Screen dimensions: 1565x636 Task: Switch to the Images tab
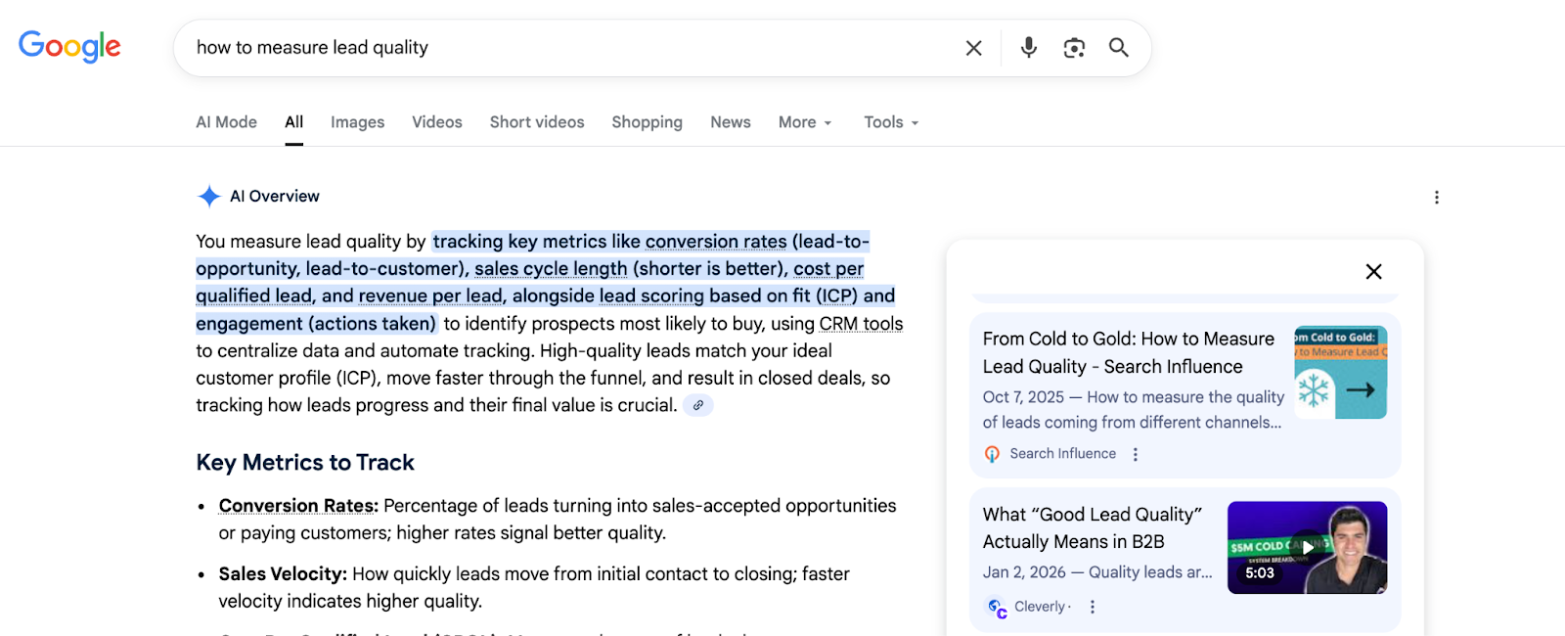tap(357, 122)
